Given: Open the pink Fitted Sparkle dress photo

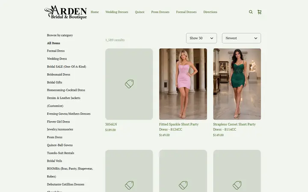Looking at the screenshot, I should click(x=183, y=84).
